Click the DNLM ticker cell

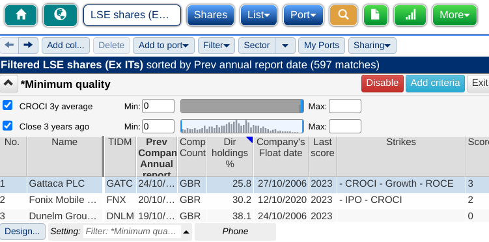coord(120,216)
